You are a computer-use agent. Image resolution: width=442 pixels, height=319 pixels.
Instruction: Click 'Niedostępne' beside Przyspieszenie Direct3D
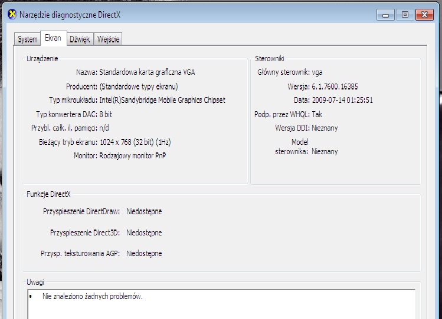(144, 233)
